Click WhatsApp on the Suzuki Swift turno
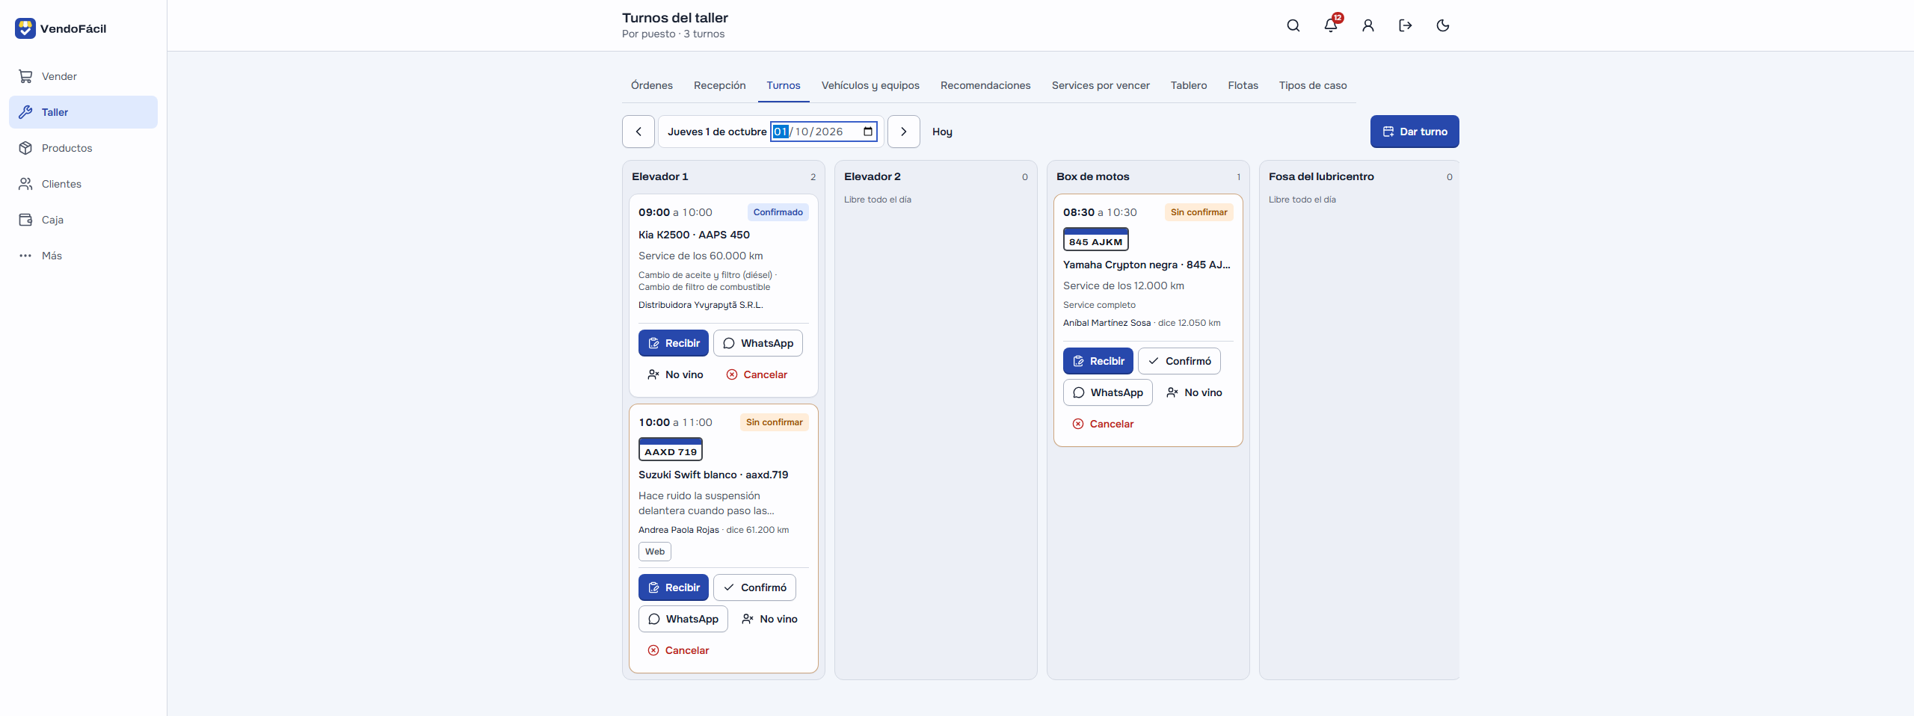The width and height of the screenshot is (1914, 716). coord(683,619)
